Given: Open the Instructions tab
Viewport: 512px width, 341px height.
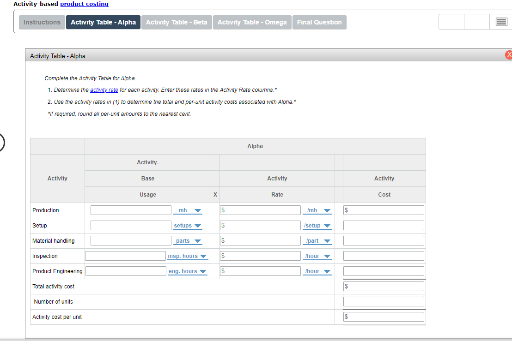Looking at the screenshot, I should [42, 22].
